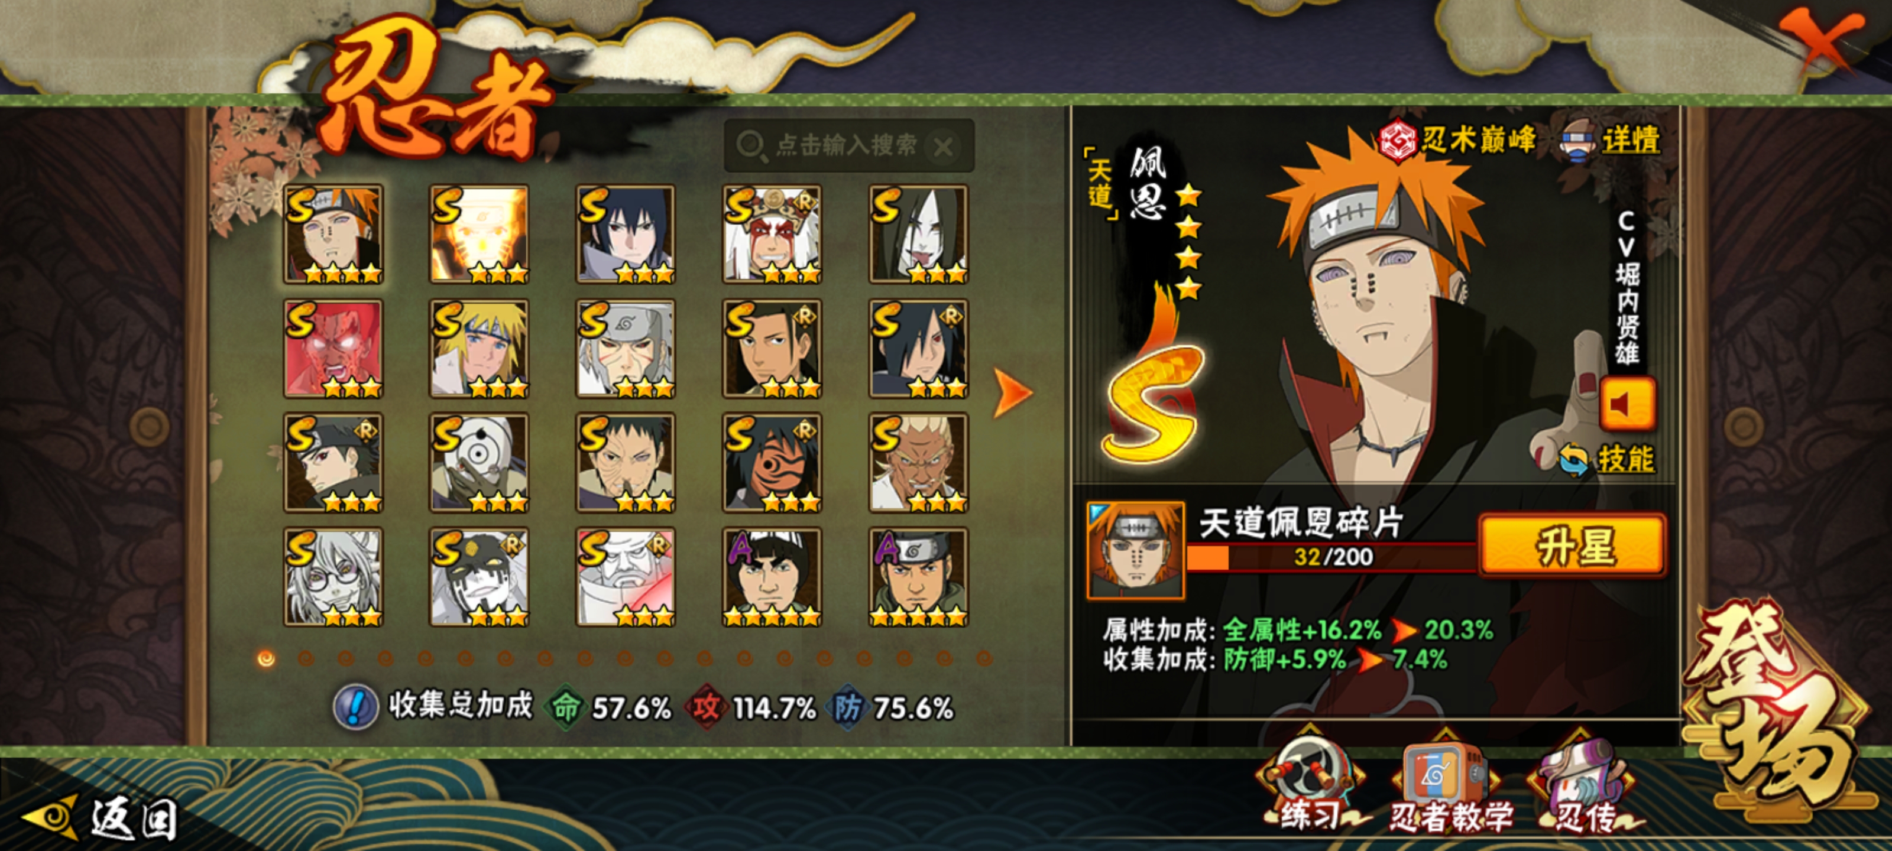This screenshot has width=1892, height=851.
Task: Play the CV voice speaker icon
Action: (1627, 404)
